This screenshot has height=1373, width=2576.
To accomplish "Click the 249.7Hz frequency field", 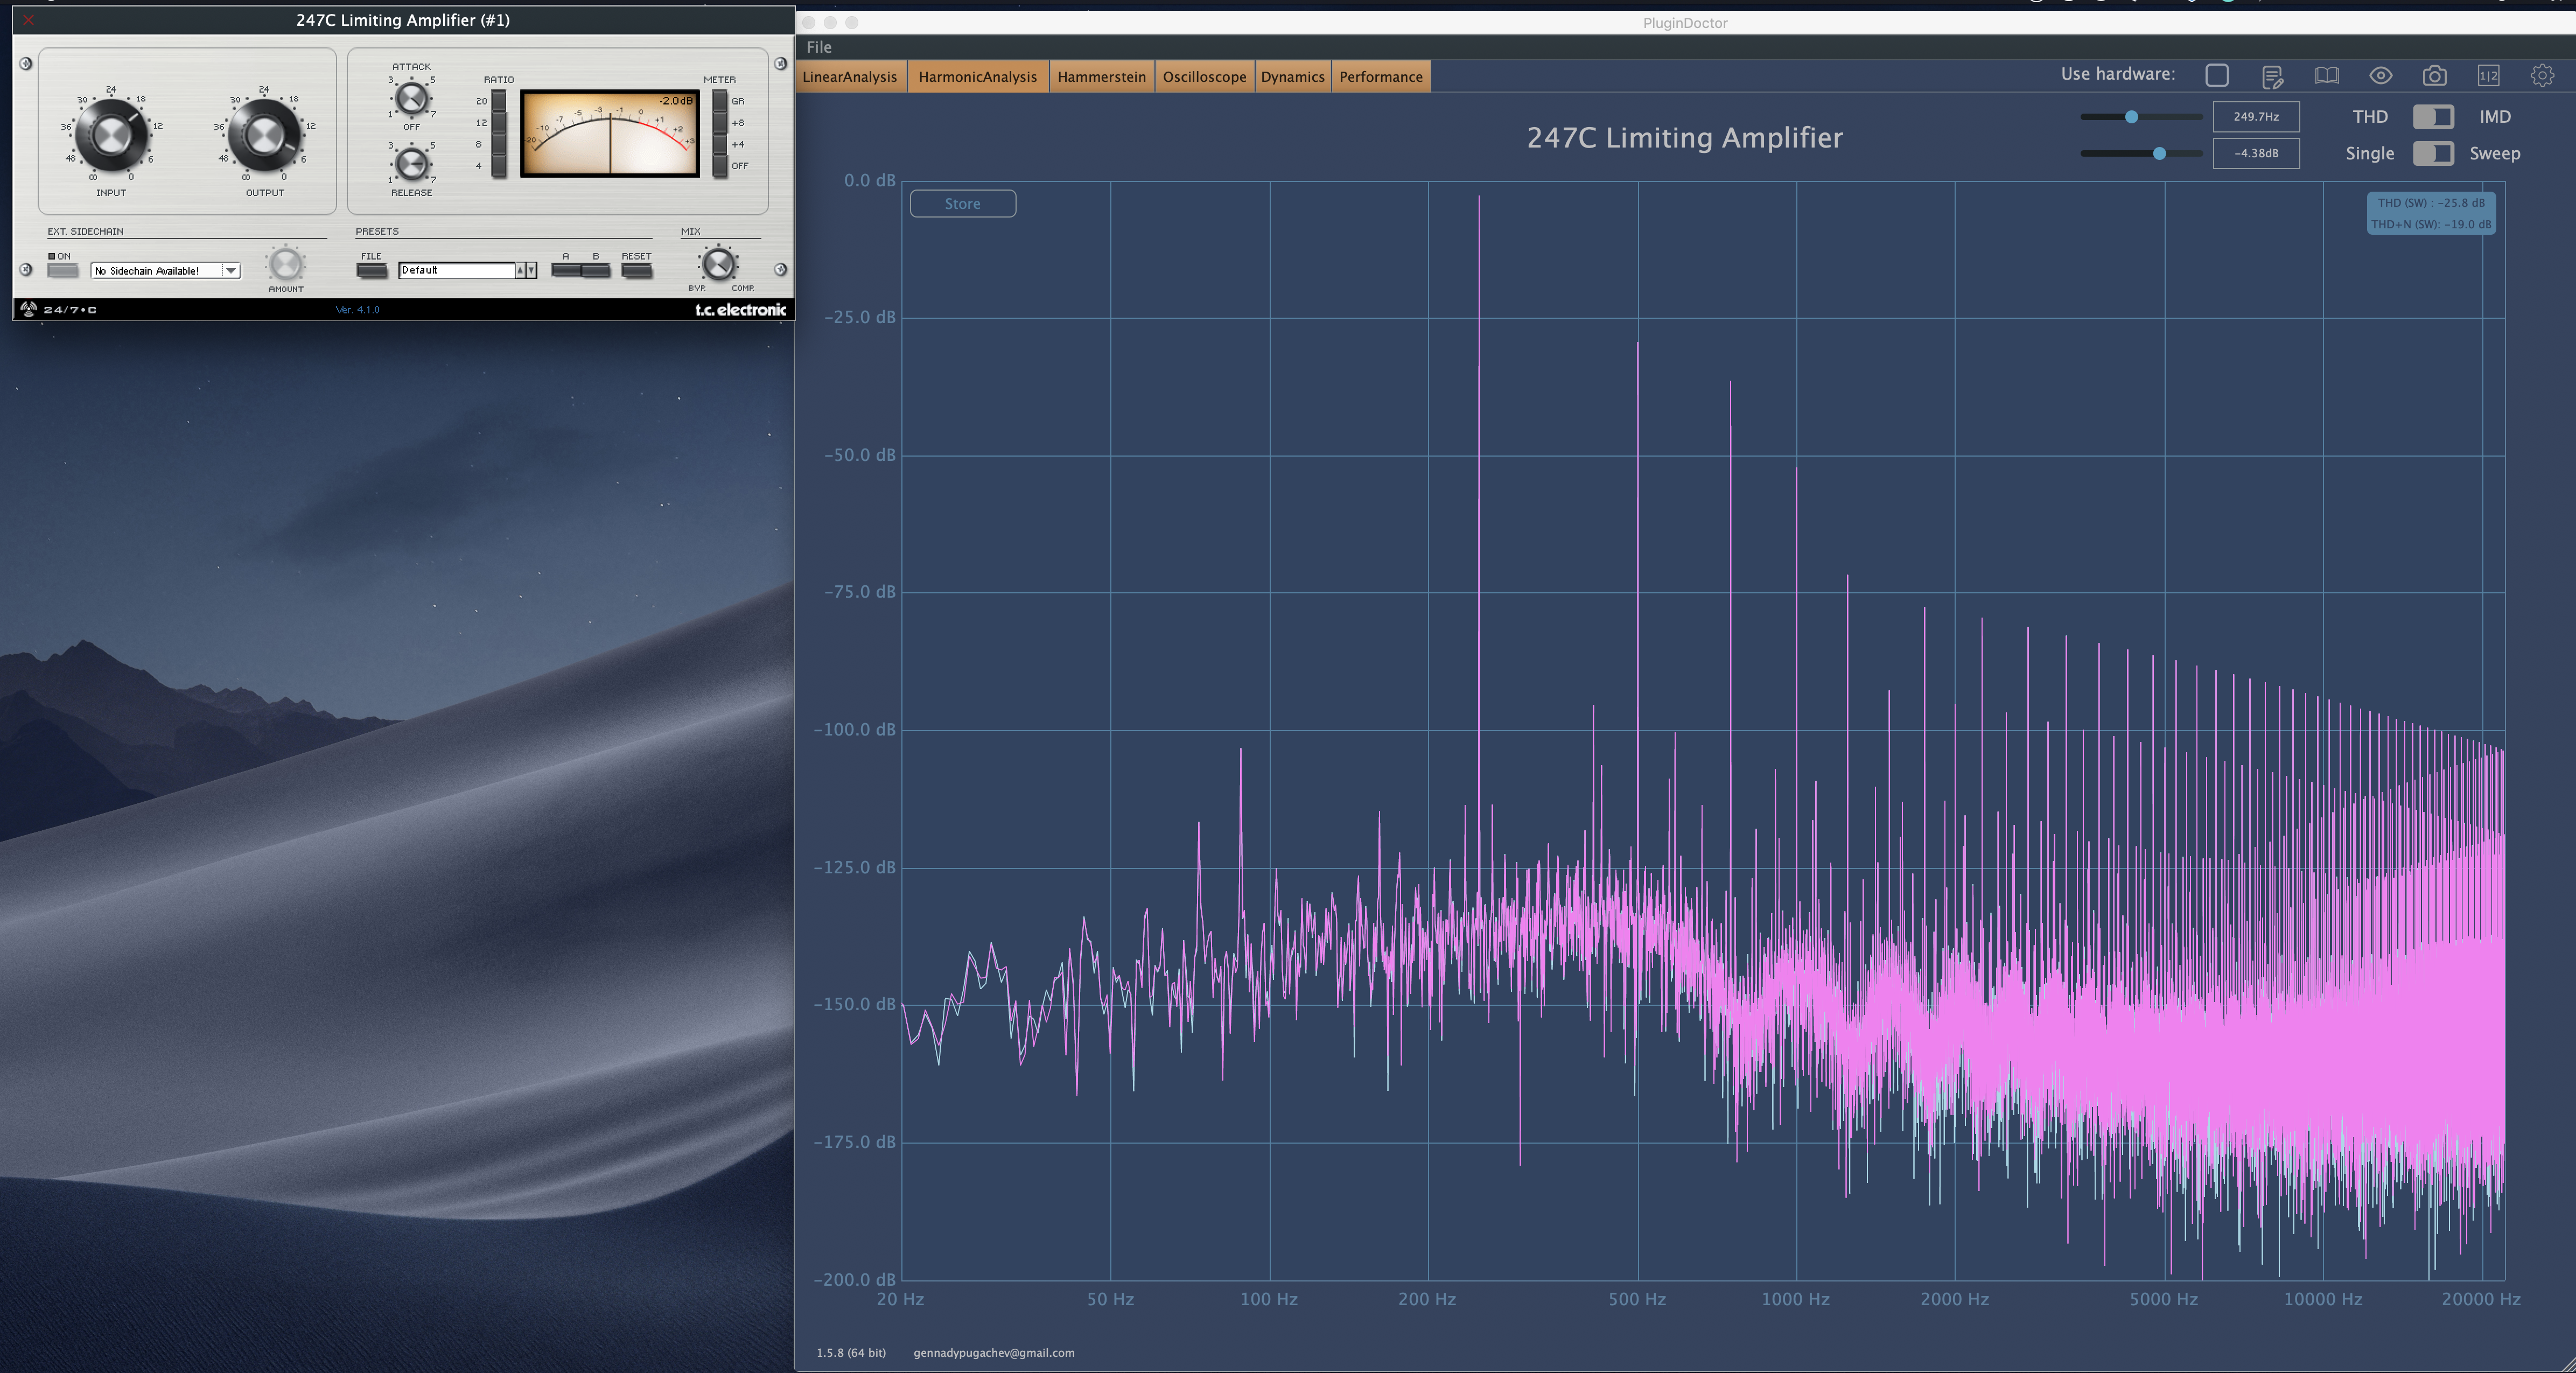I will [x=2256, y=117].
